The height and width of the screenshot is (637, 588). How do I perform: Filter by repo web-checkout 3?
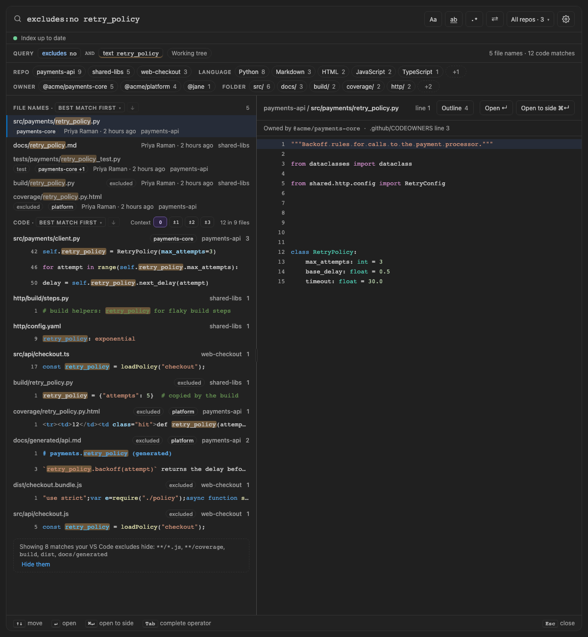pos(164,72)
